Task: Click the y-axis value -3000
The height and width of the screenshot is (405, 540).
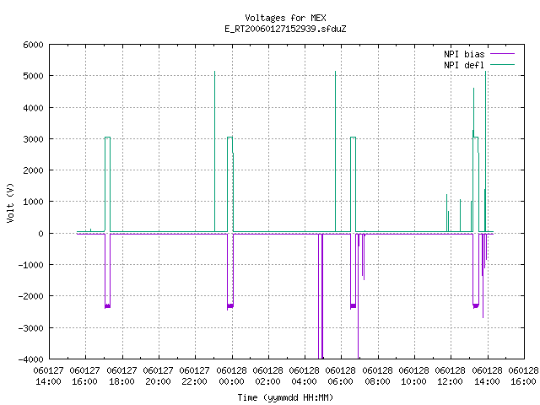Action: click(31, 328)
